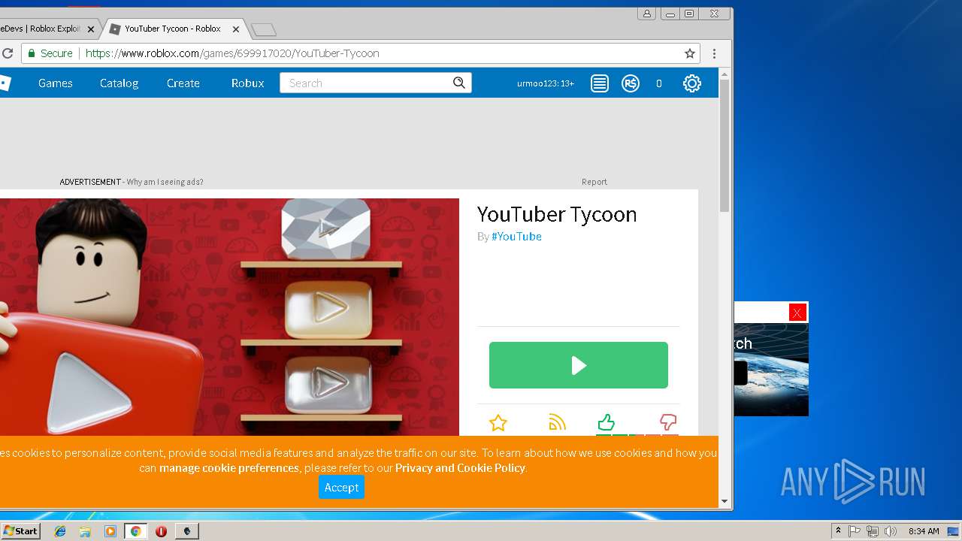Open the Chrome three-dot menu
The image size is (962, 541).
pyautogui.click(x=714, y=53)
